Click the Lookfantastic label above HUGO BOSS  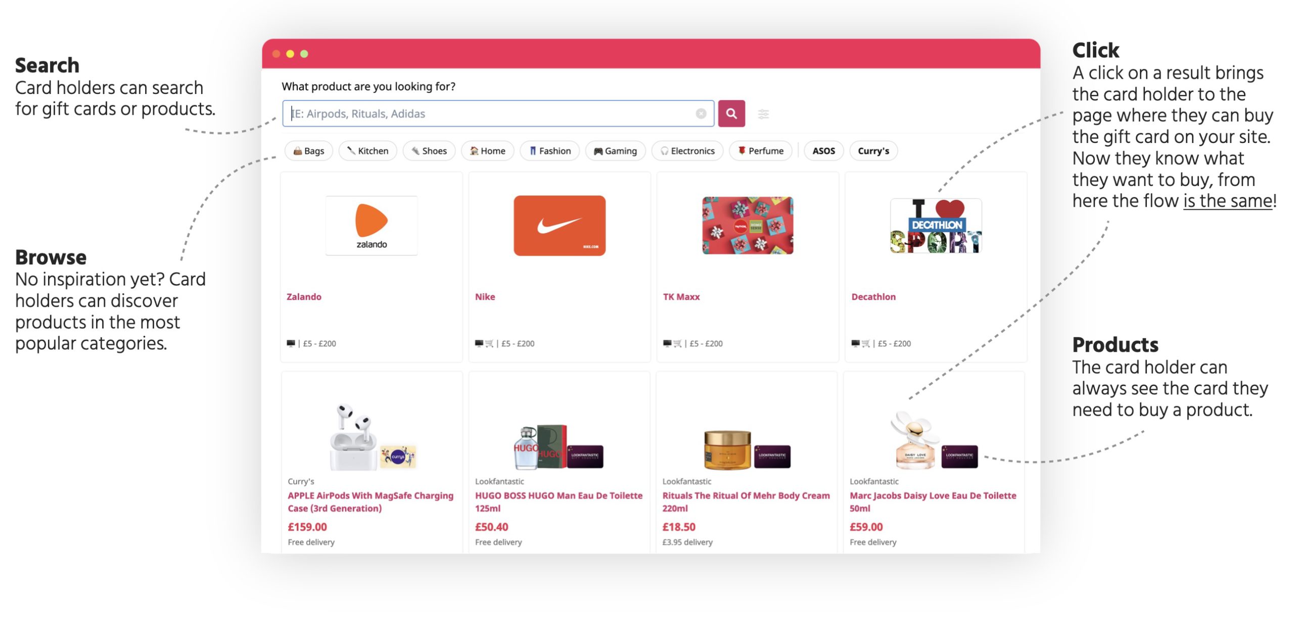(x=499, y=482)
